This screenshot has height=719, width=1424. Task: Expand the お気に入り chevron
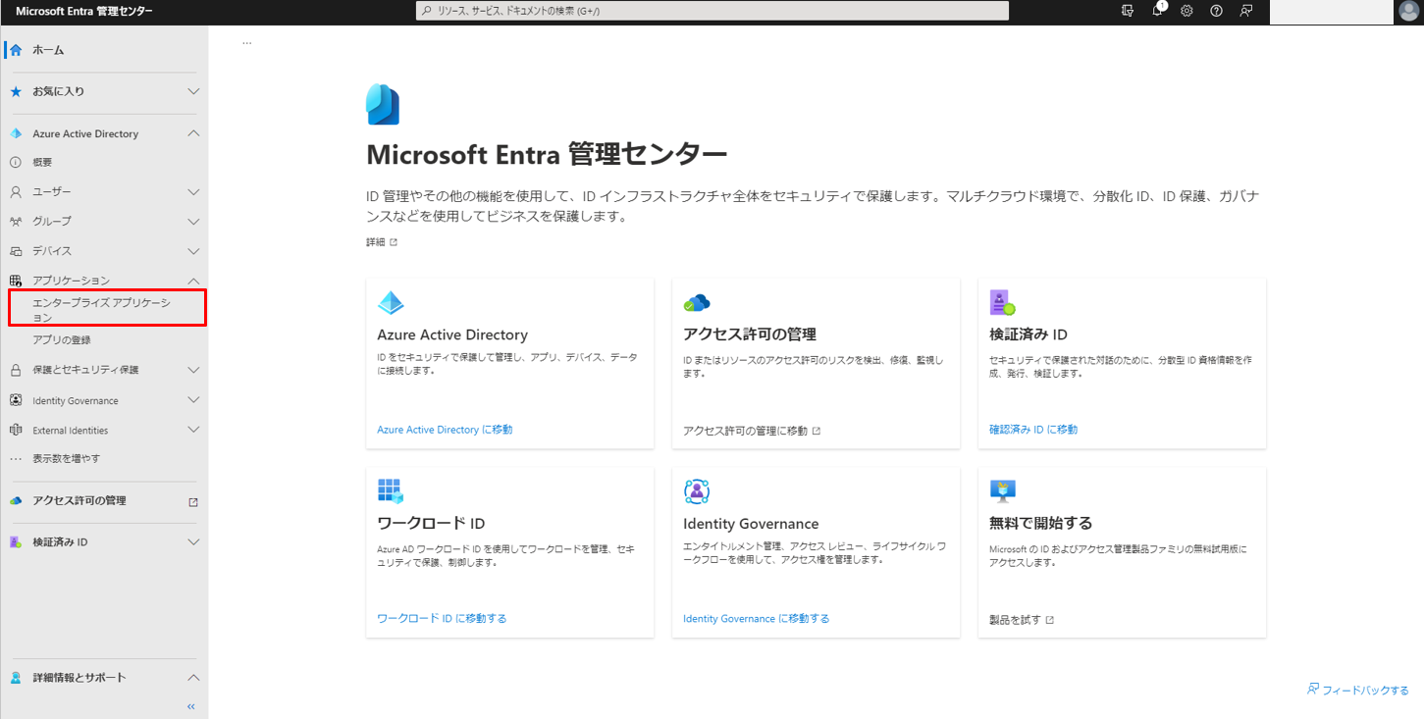[x=193, y=91]
